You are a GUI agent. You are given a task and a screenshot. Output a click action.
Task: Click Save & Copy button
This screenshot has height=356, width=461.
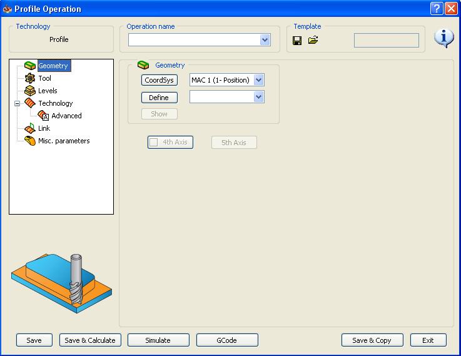pos(372,340)
